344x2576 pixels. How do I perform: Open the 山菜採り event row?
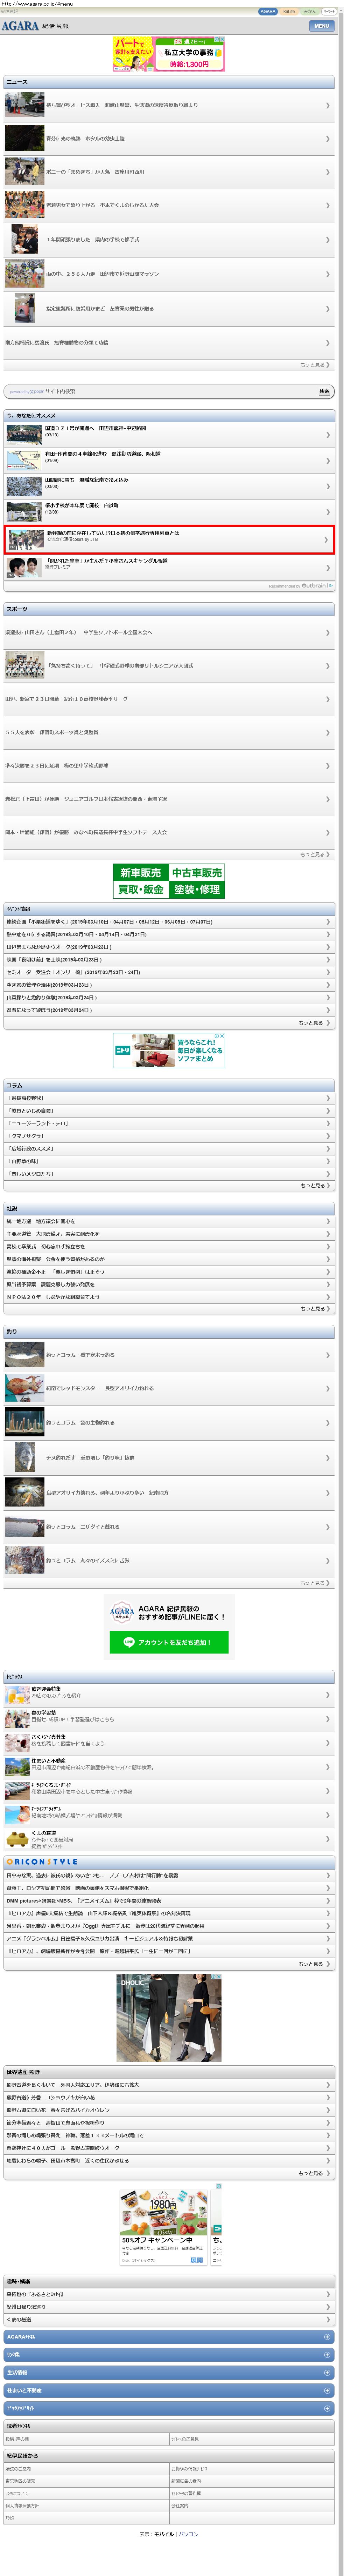[169, 998]
